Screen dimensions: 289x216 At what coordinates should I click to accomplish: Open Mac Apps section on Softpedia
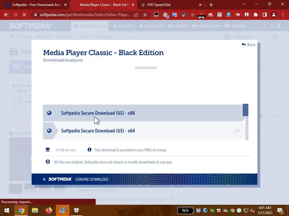point(124,26)
